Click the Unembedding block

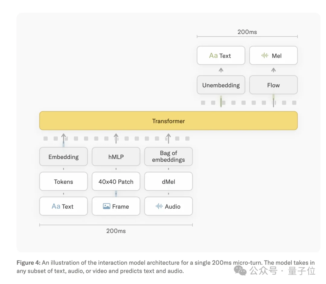(221, 85)
